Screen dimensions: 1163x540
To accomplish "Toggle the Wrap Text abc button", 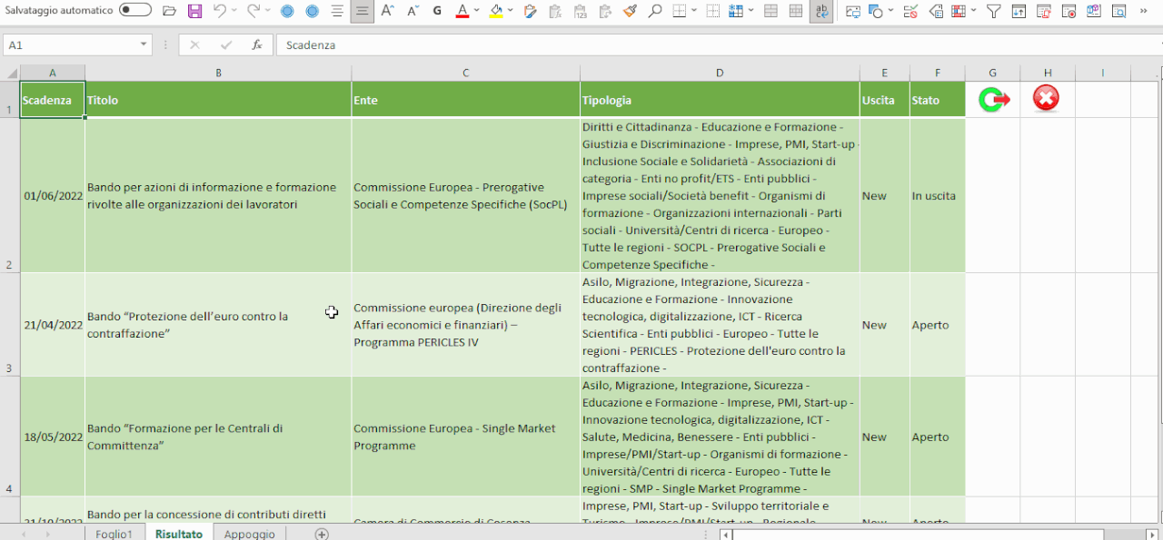I will 820,11.
